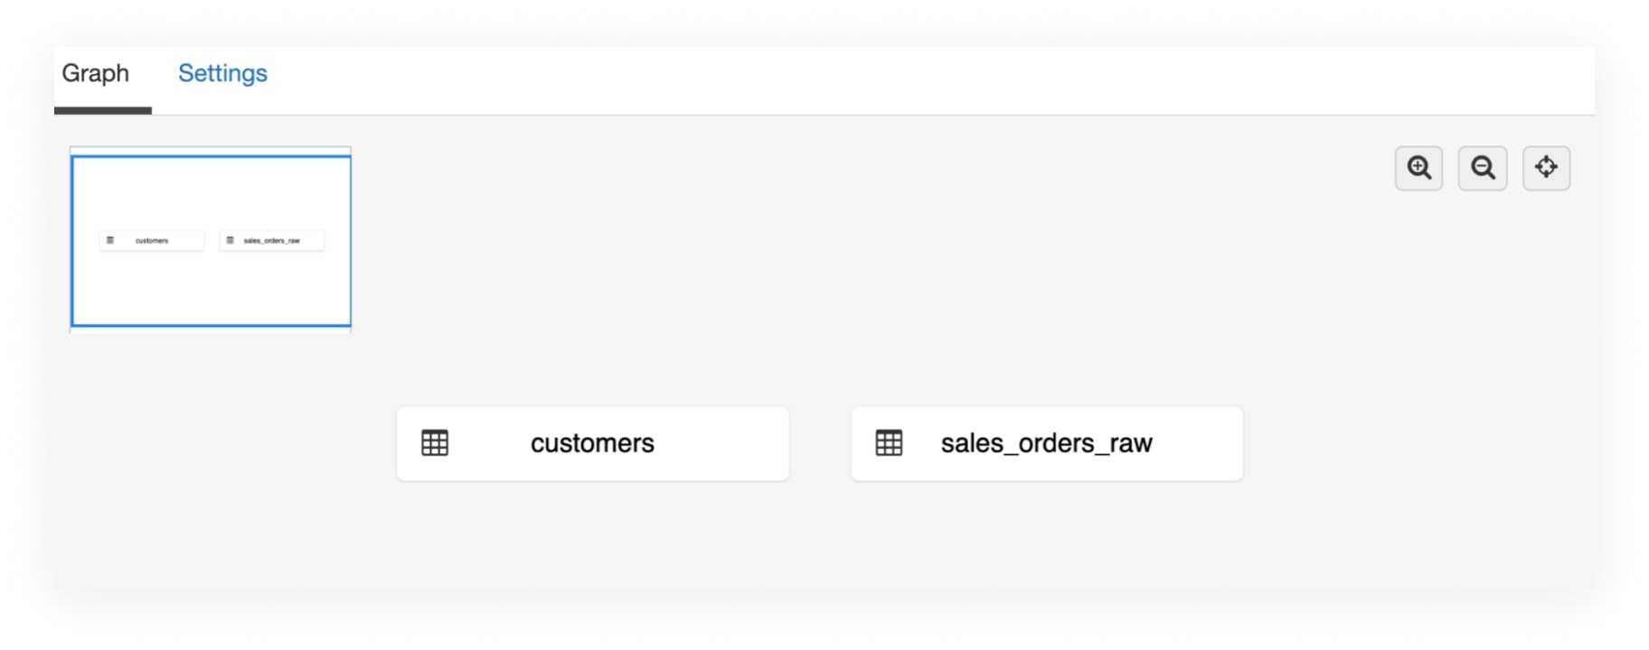Recenter the graph with the crosshair button
The image size is (1649, 650).
pyautogui.click(x=1546, y=168)
